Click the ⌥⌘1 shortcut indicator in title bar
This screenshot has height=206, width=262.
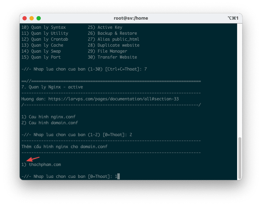[233, 18]
